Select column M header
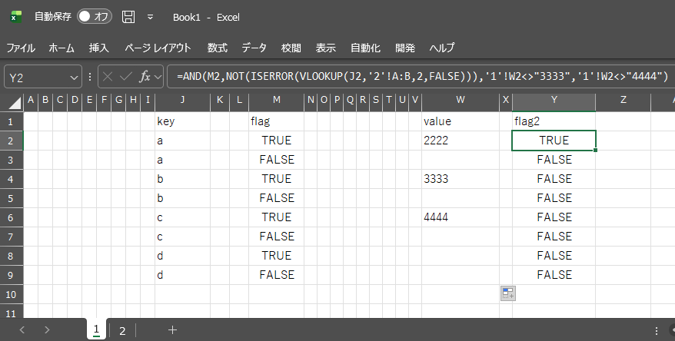This screenshot has height=341, width=675. point(276,100)
